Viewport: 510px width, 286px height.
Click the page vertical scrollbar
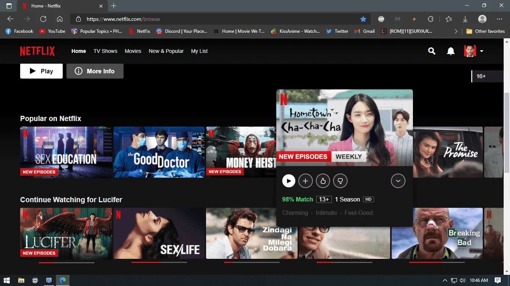pyautogui.click(x=507, y=133)
